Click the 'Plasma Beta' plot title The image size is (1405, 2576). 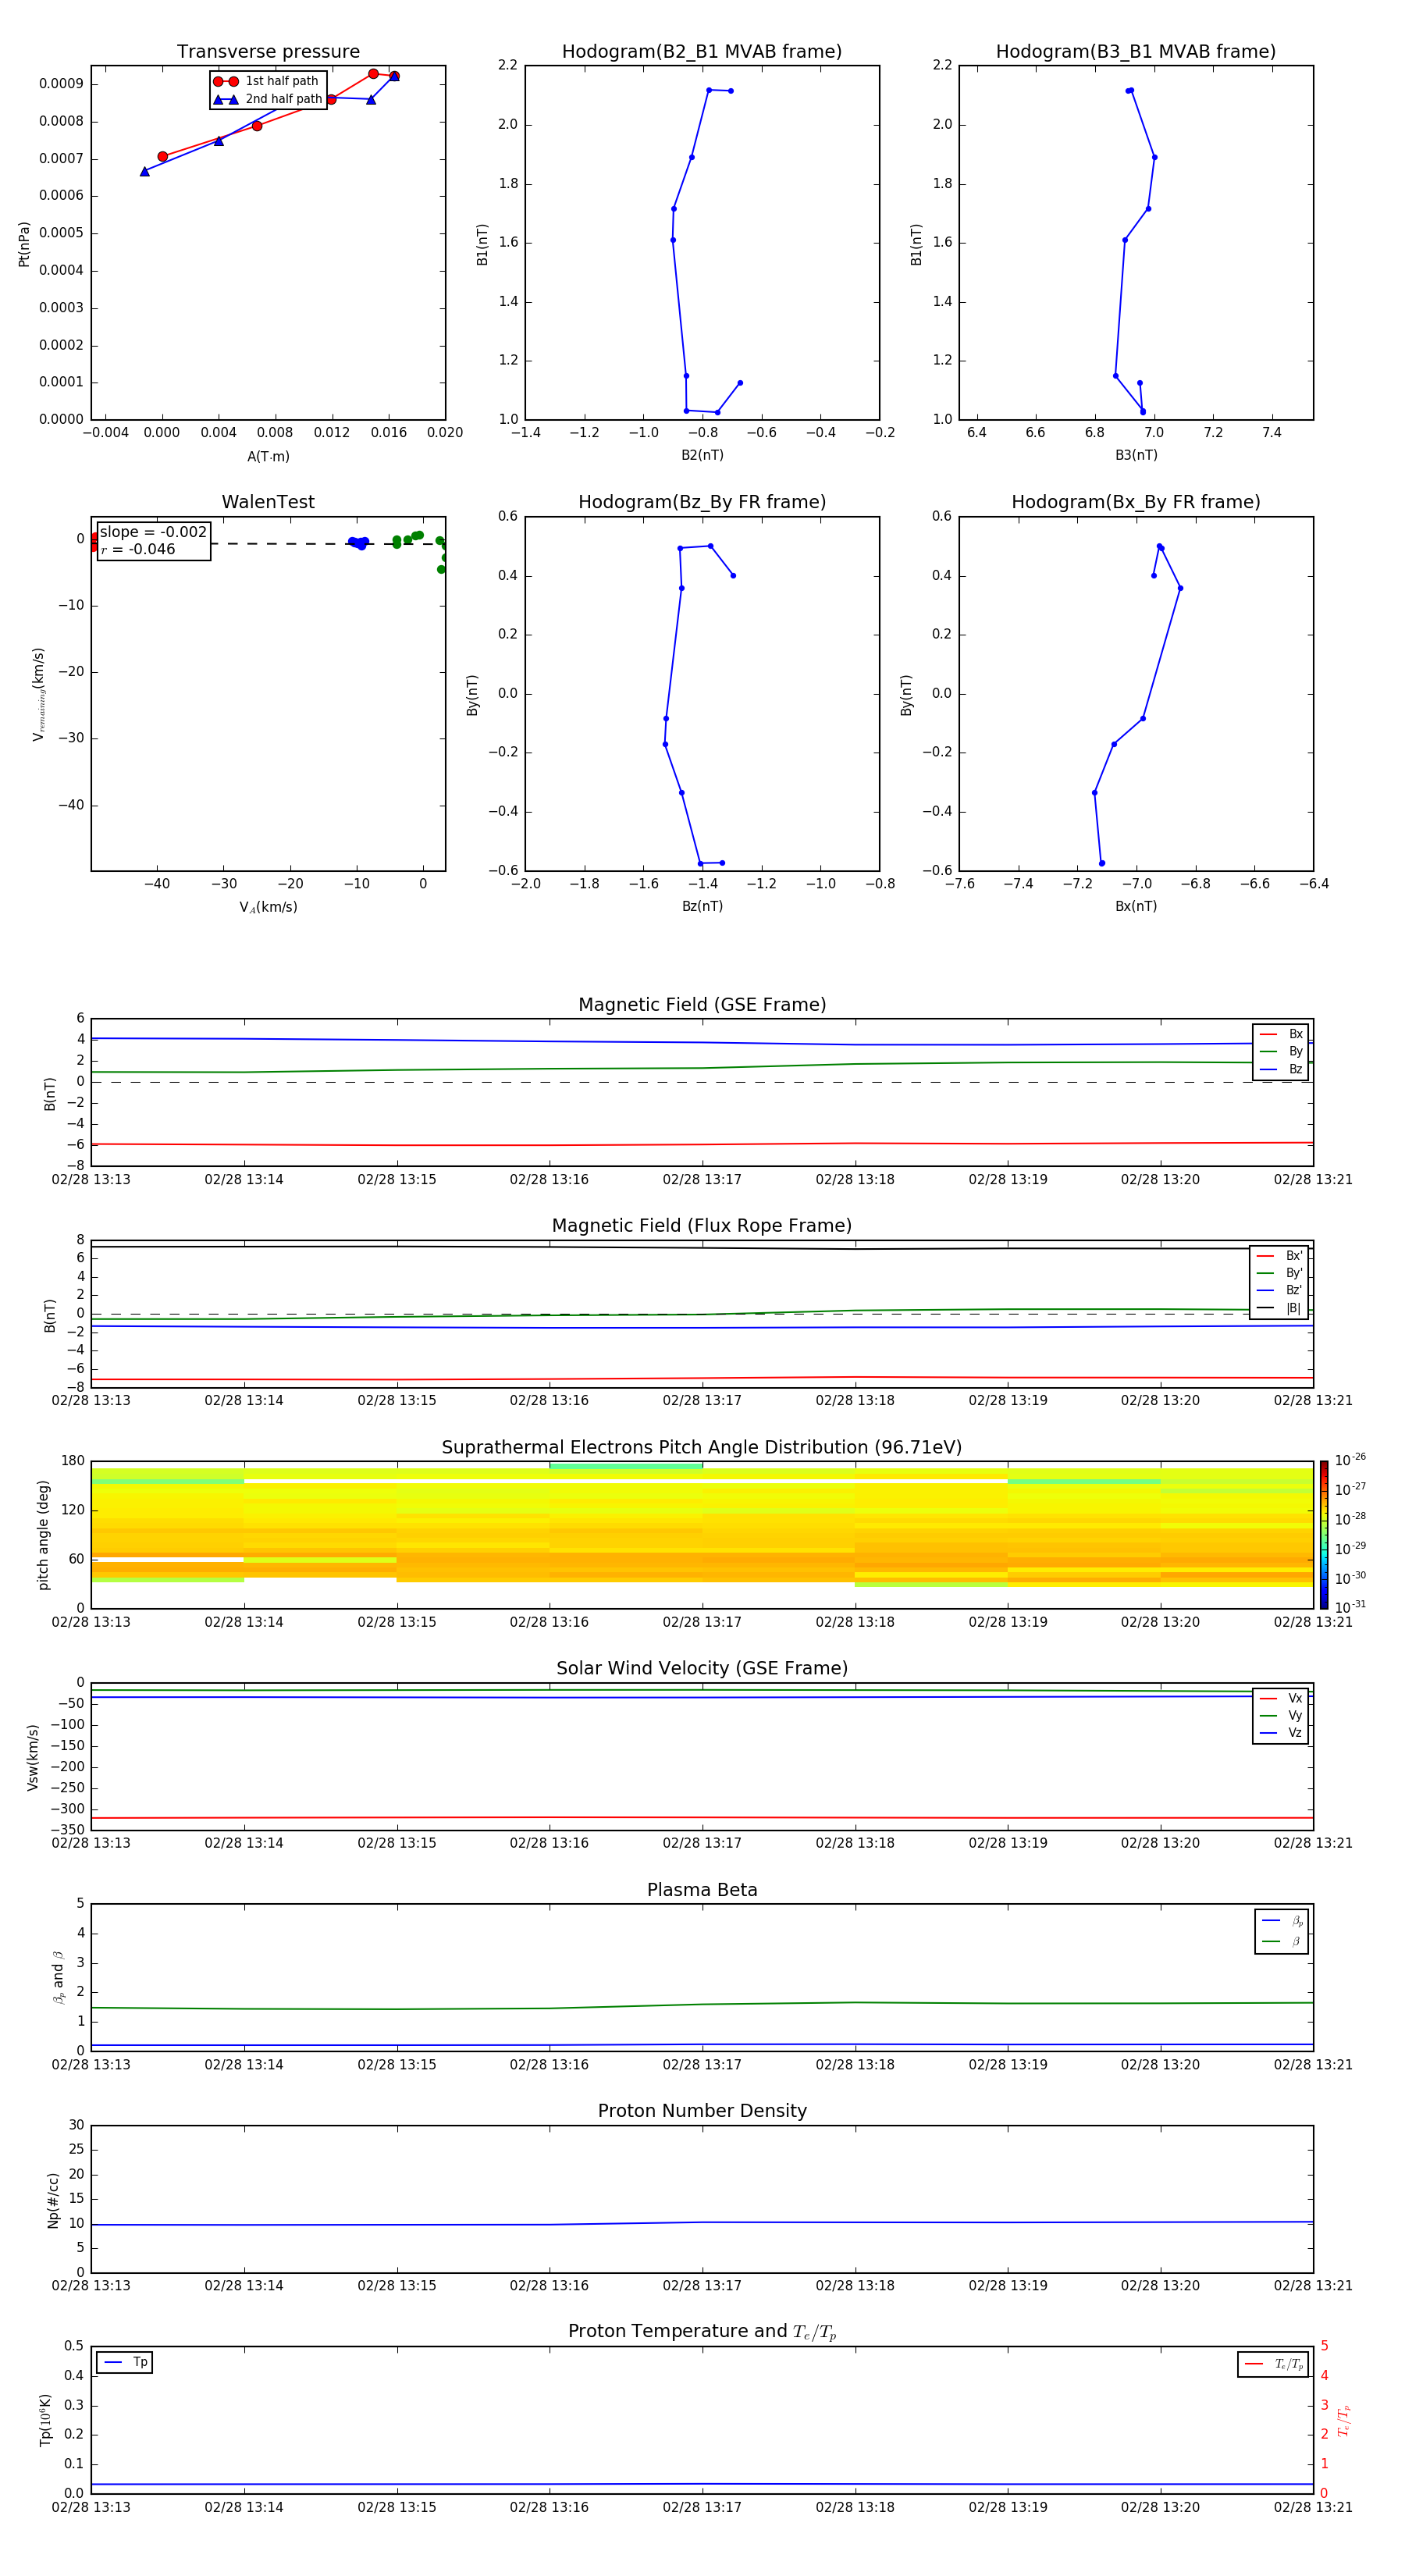point(702,1891)
